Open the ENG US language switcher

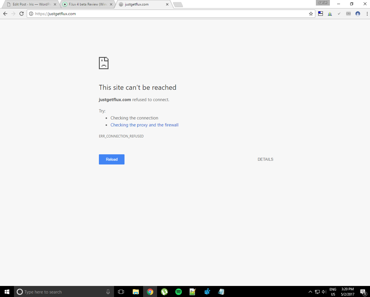333,292
